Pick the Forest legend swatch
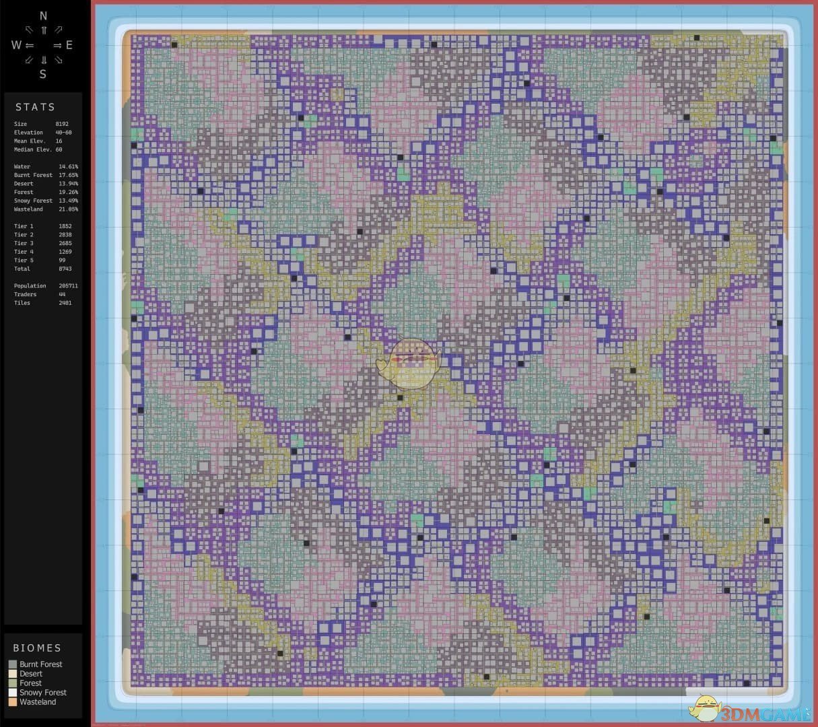The width and height of the screenshot is (818, 727). (x=11, y=683)
